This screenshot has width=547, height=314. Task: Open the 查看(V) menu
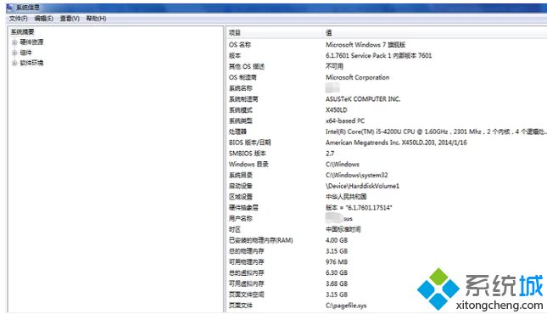click(70, 19)
